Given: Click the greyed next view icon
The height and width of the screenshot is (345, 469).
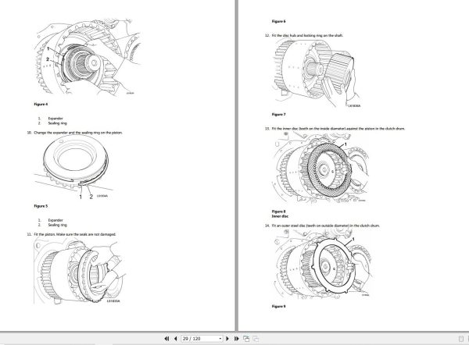Looking at the screenshot, I should tap(256, 339).
